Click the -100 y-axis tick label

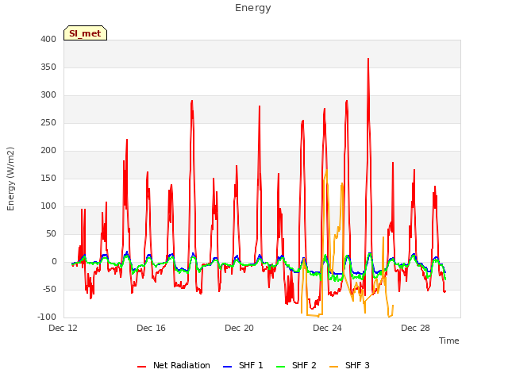point(47,317)
